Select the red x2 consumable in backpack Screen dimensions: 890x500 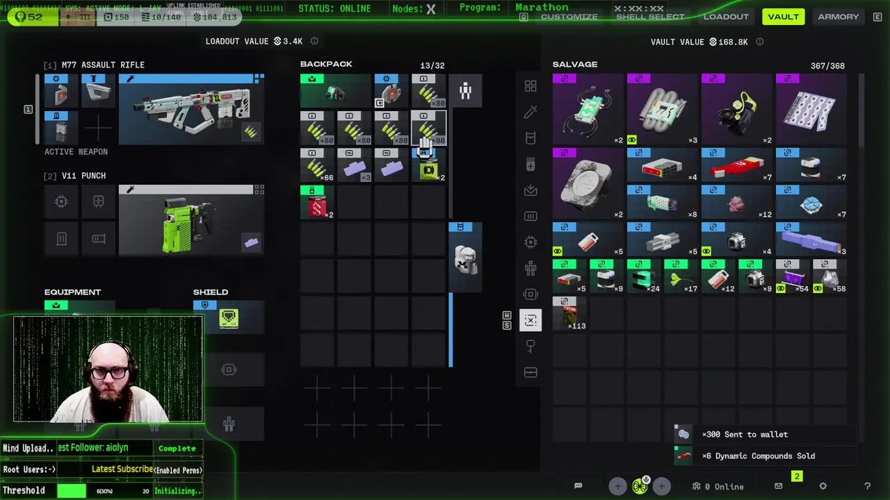point(317,202)
